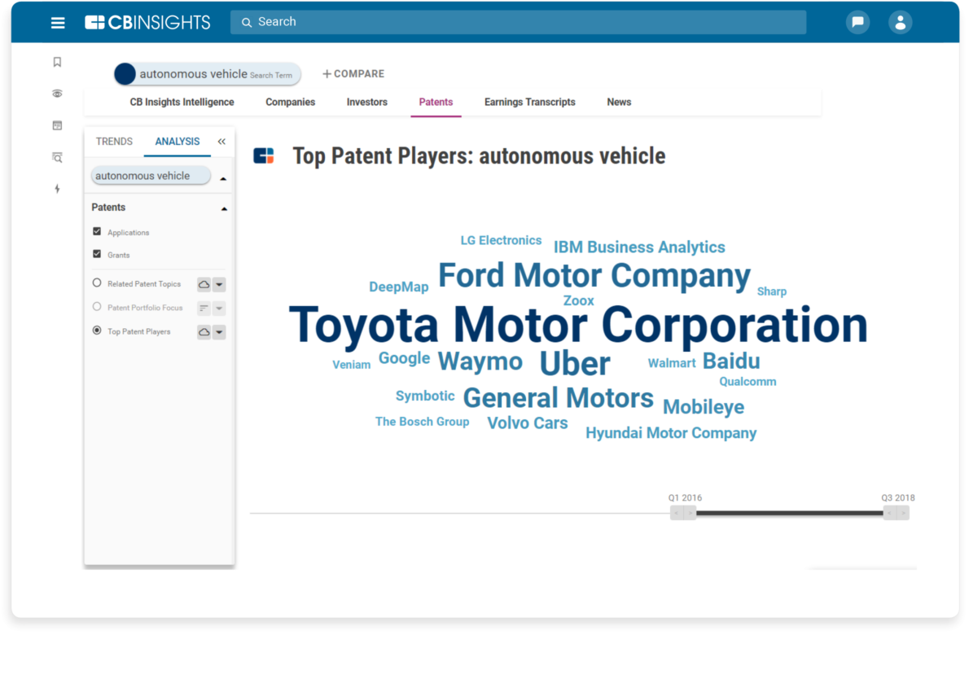Open the advanced search sidebar icon
969x692 pixels.
pyautogui.click(x=58, y=158)
